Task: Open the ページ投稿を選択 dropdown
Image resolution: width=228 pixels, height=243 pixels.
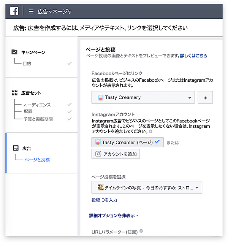Action: pyautogui.click(x=147, y=187)
